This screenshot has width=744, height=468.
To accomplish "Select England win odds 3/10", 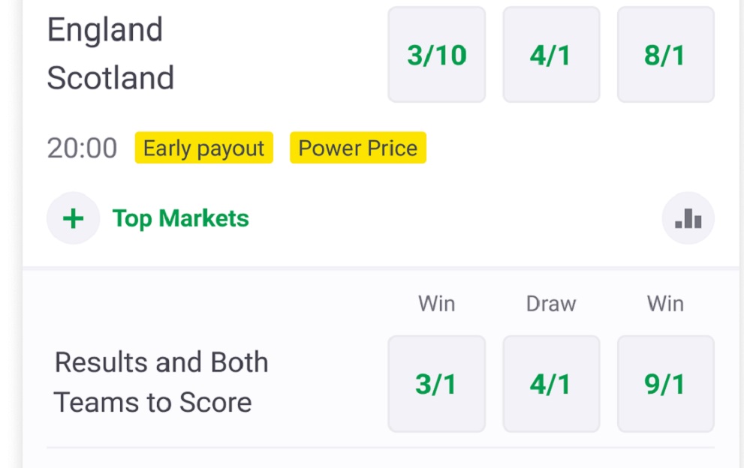I will point(436,55).
